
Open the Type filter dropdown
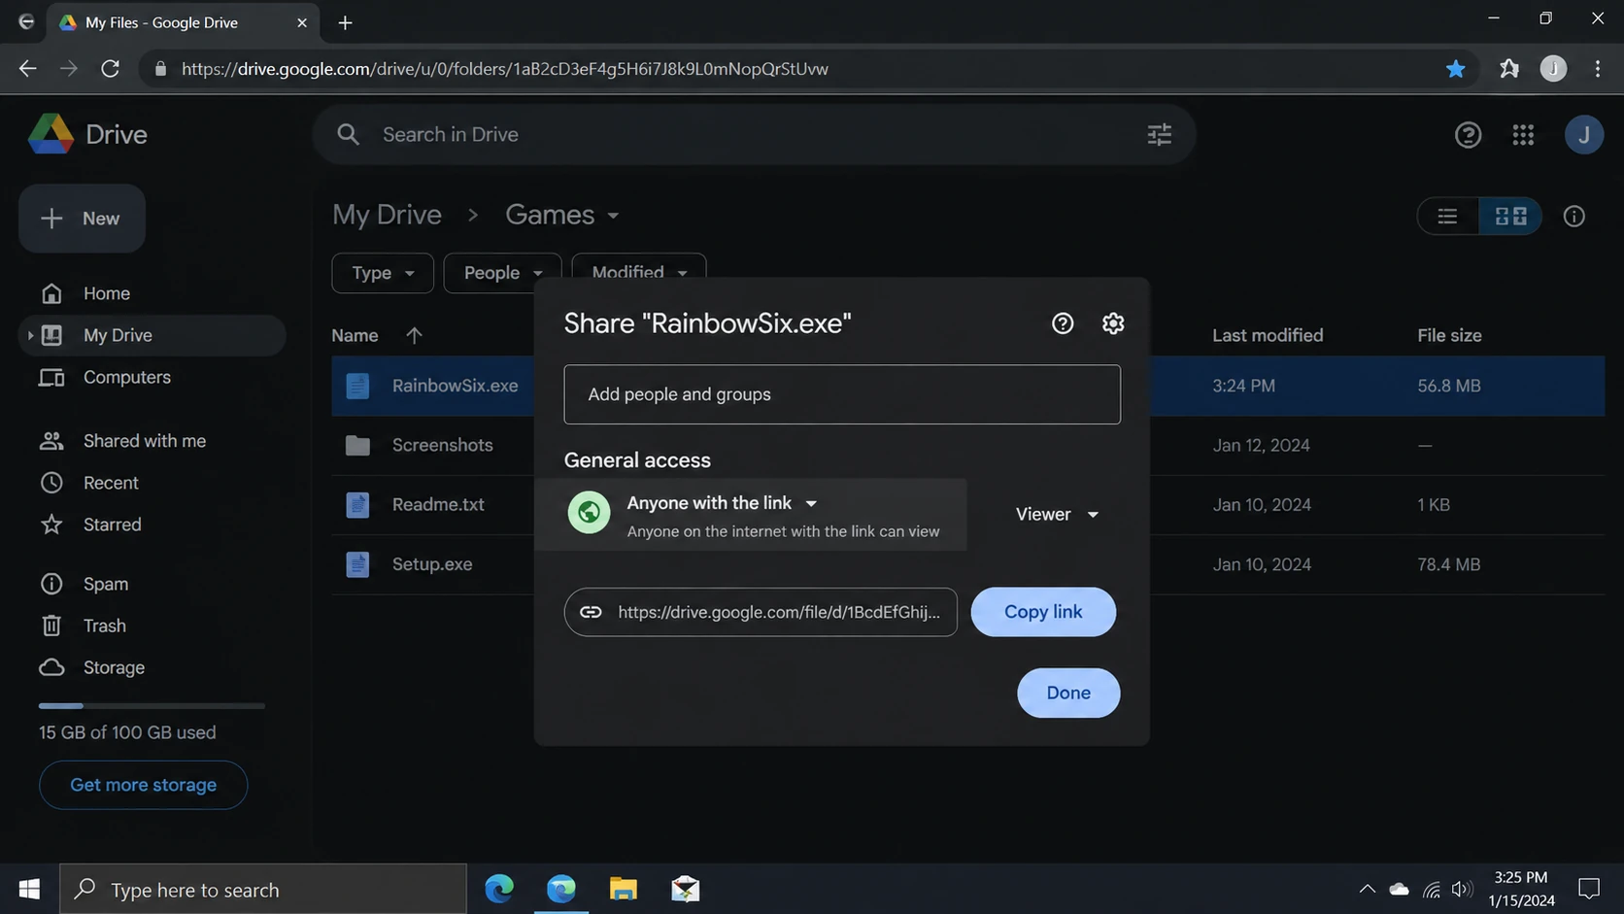click(383, 273)
